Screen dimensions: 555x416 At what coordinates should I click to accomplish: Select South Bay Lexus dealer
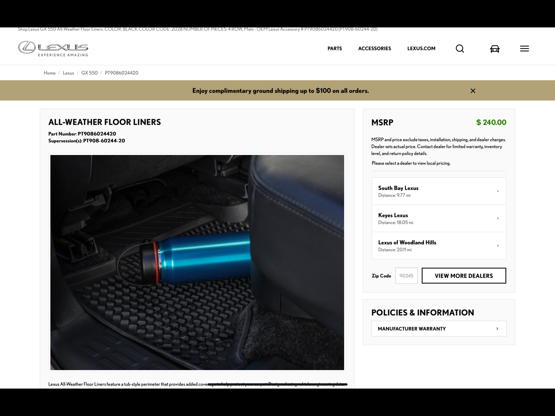pos(439,191)
